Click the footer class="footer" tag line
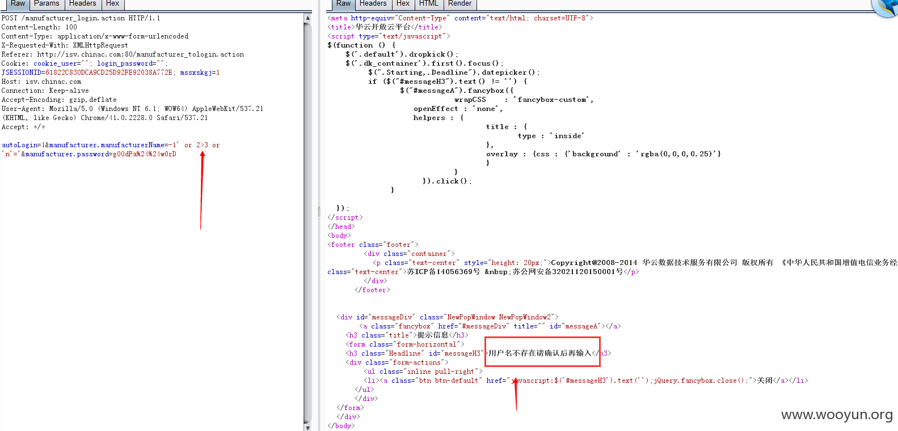Viewport: 898px width, 431px height. pos(373,245)
